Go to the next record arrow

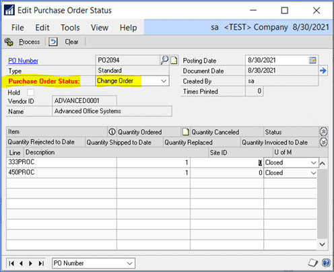pos(31,263)
